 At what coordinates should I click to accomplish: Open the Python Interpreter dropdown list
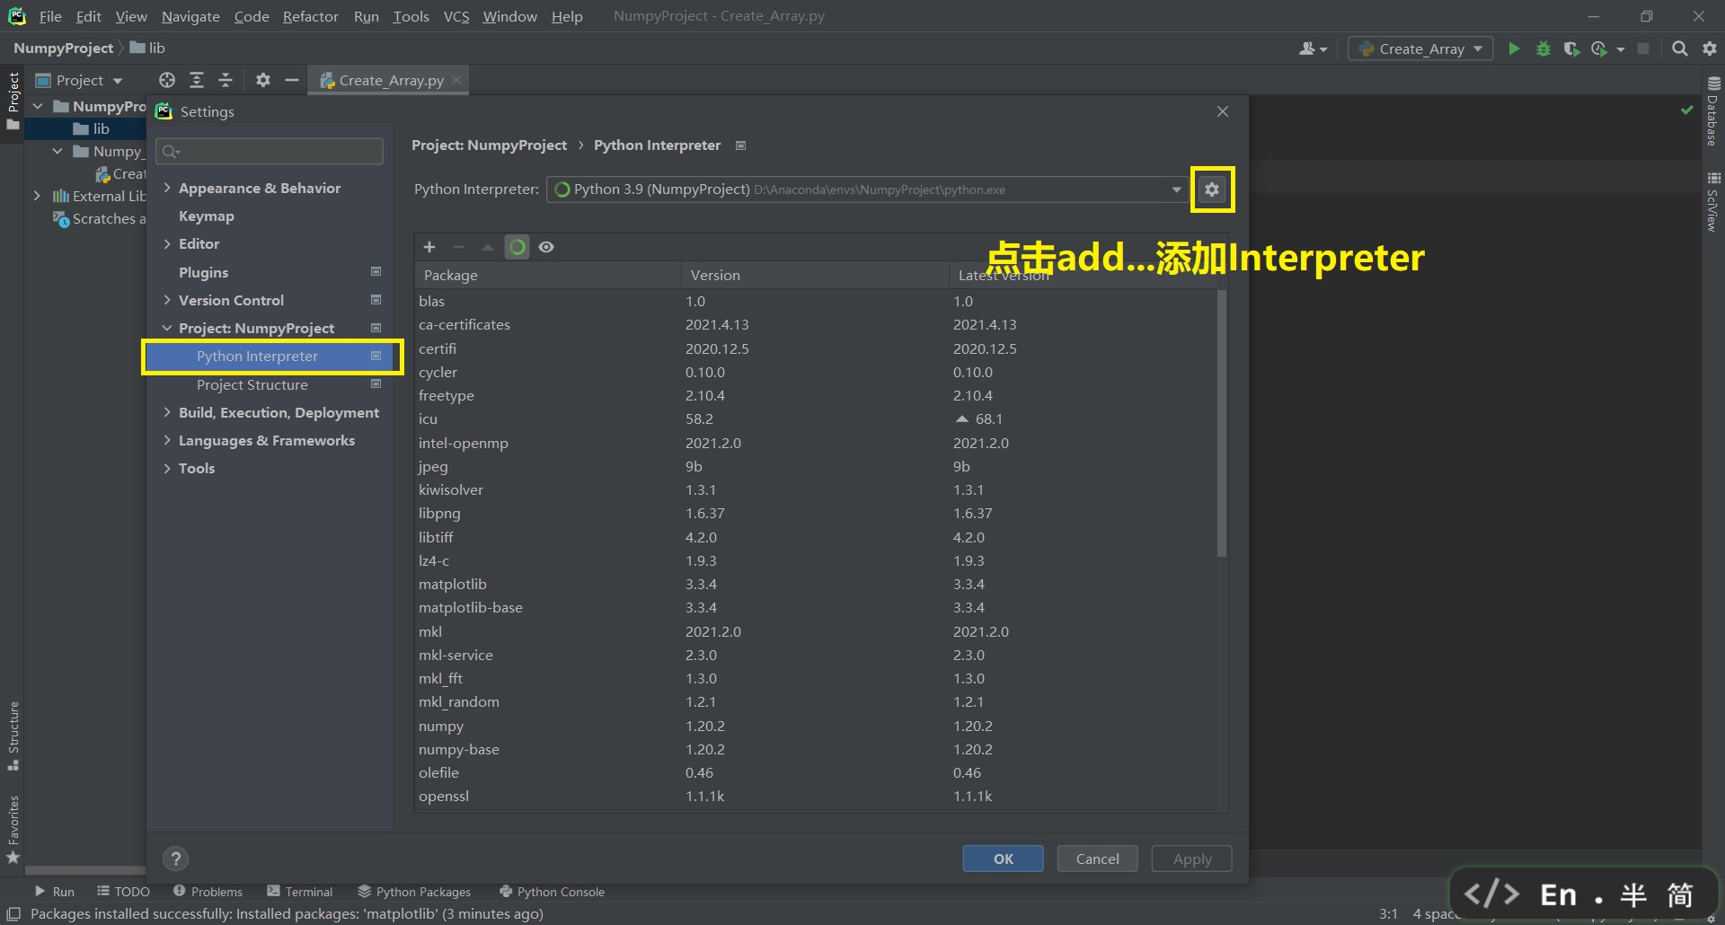(x=1176, y=189)
